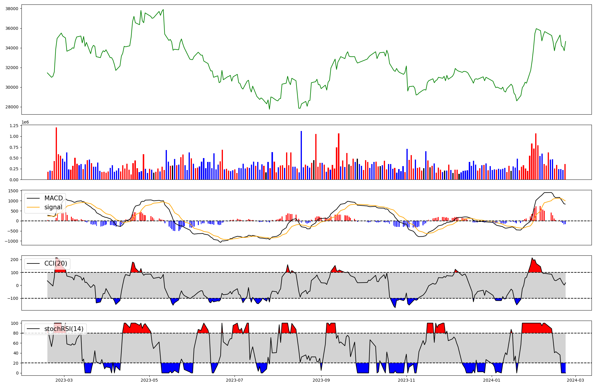Click the 28000 price axis label
This screenshot has height=387, width=596.
12,107
